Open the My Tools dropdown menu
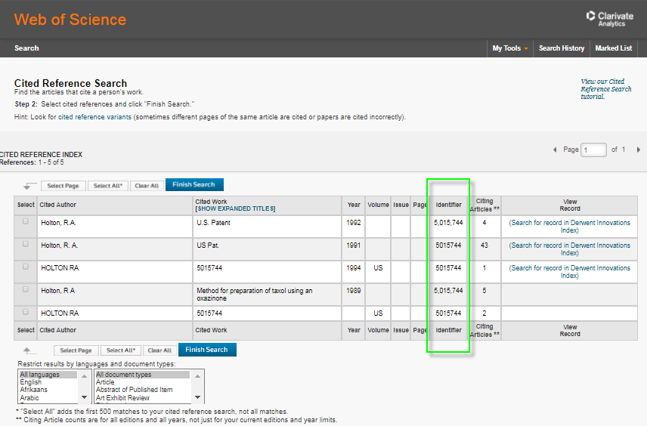 click(509, 48)
